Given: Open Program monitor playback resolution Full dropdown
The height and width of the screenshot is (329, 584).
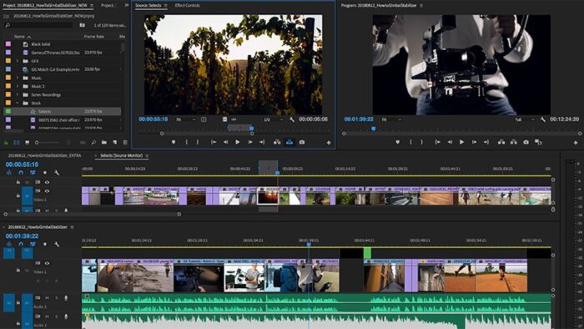Looking at the screenshot, I should click(525, 119).
